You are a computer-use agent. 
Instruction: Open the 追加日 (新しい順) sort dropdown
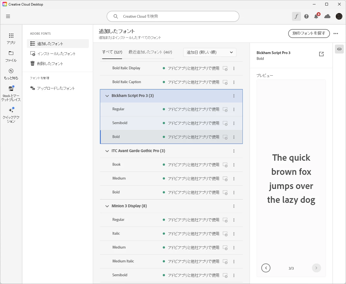pyautogui.click(x=210, y=52)
